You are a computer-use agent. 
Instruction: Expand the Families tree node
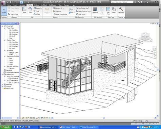[2, 84]
